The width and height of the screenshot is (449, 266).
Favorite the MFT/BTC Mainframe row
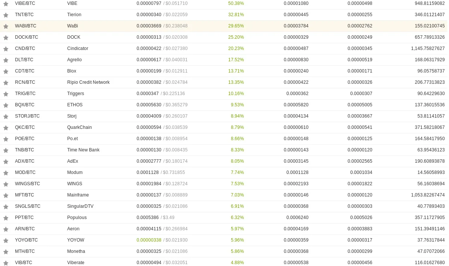click(6, 195)
